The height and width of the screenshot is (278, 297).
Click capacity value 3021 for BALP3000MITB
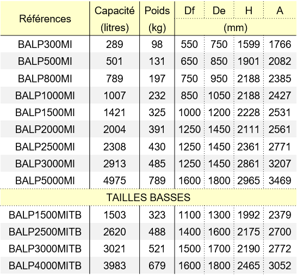click(x=115, y=249)
